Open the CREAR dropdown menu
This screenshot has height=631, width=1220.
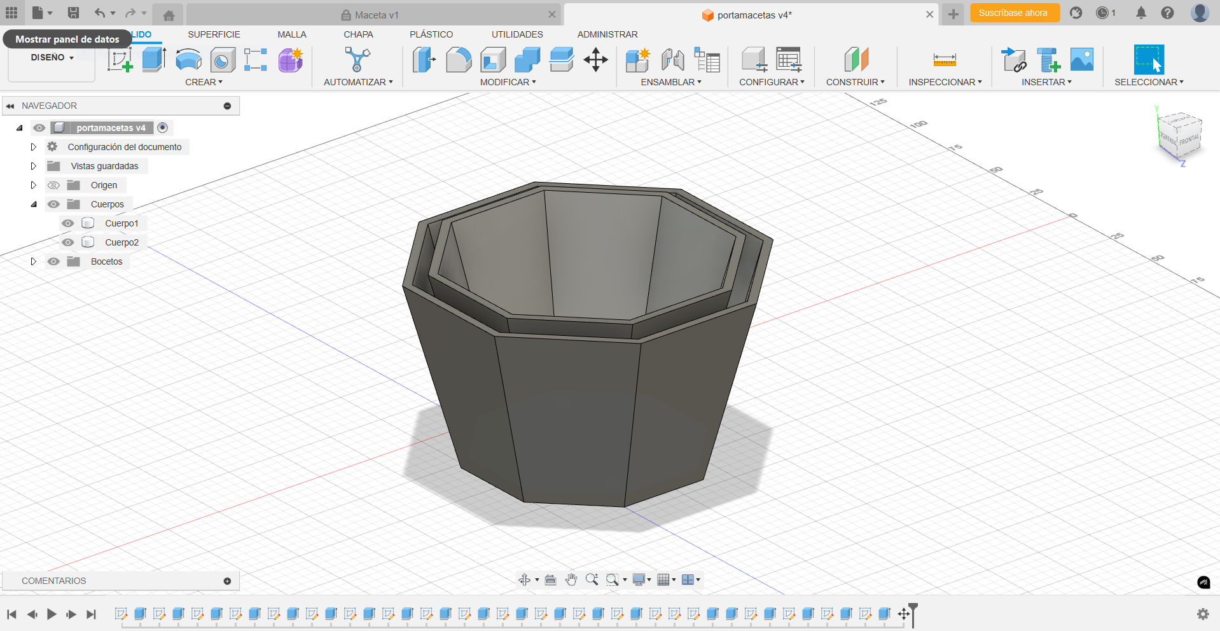(204, 82)
